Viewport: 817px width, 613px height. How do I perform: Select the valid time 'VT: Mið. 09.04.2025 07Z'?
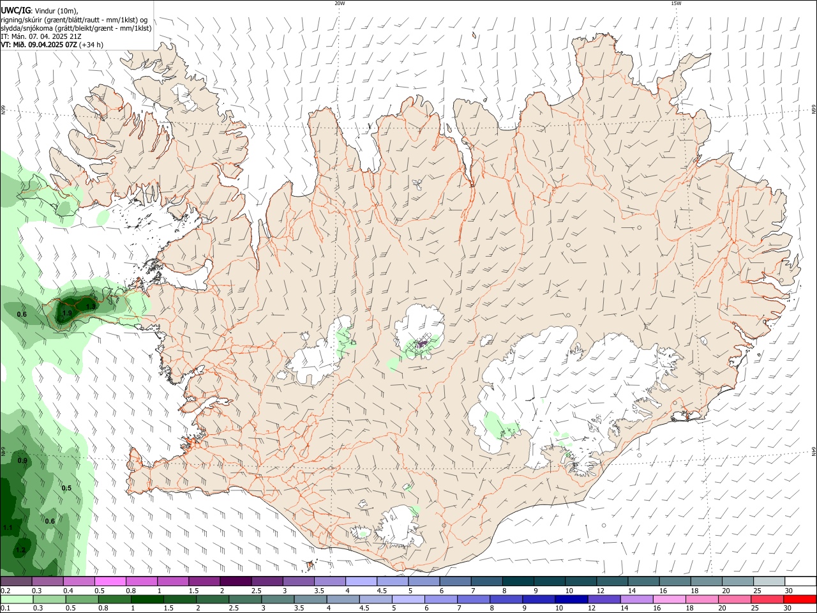[x=39, y=45]
